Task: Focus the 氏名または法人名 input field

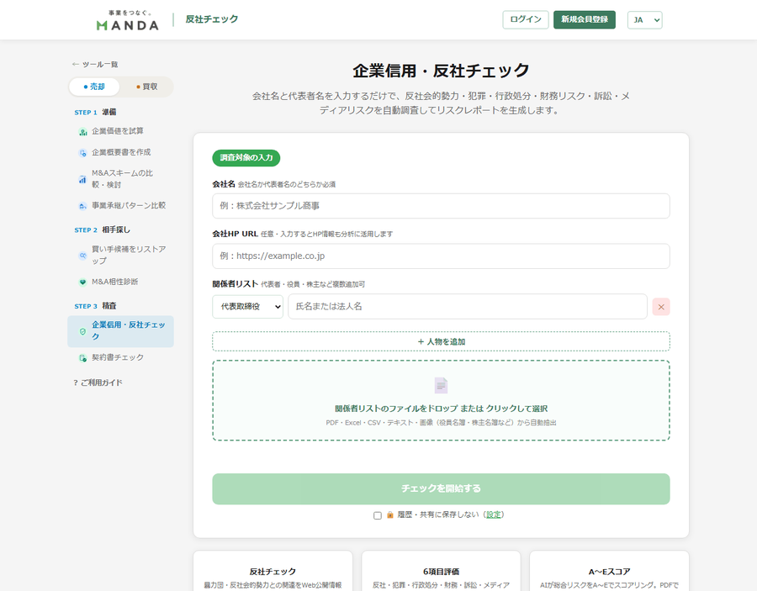Action: coord(468,306)
